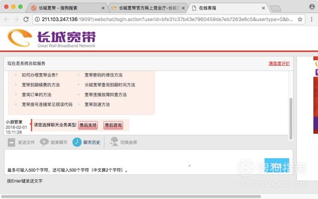Open 宽带连接故障排查方法 link
The height and width of the screenshot is (199, 318).
[105, 94]
